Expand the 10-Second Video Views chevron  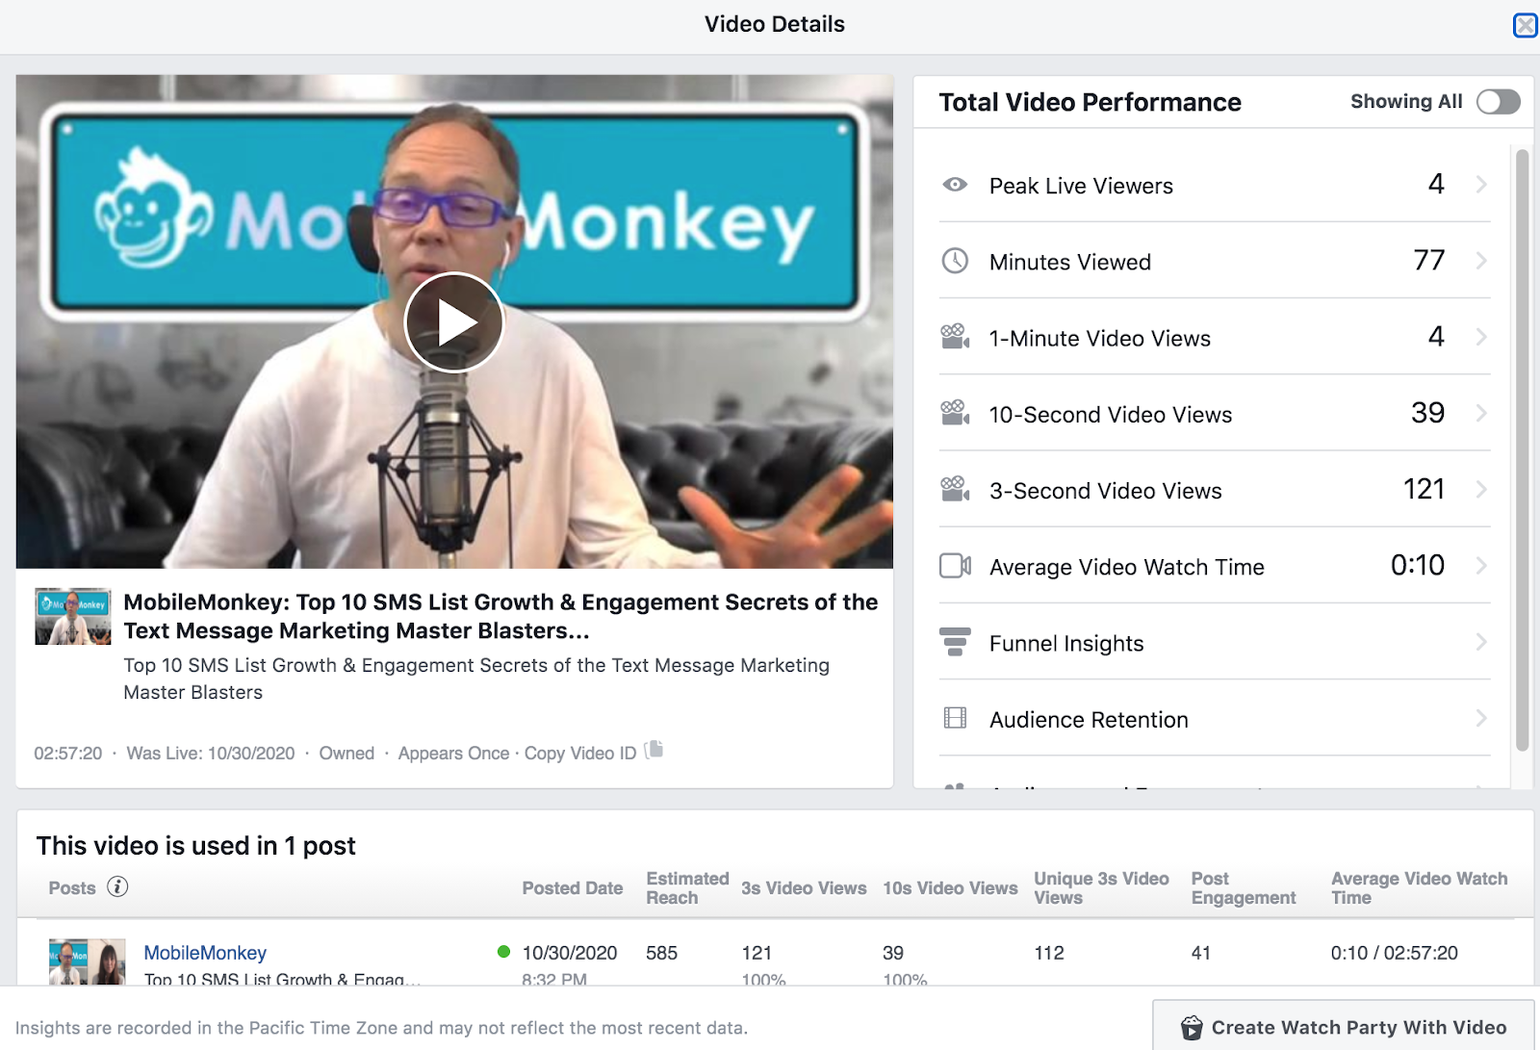[x=1481, y=413]
